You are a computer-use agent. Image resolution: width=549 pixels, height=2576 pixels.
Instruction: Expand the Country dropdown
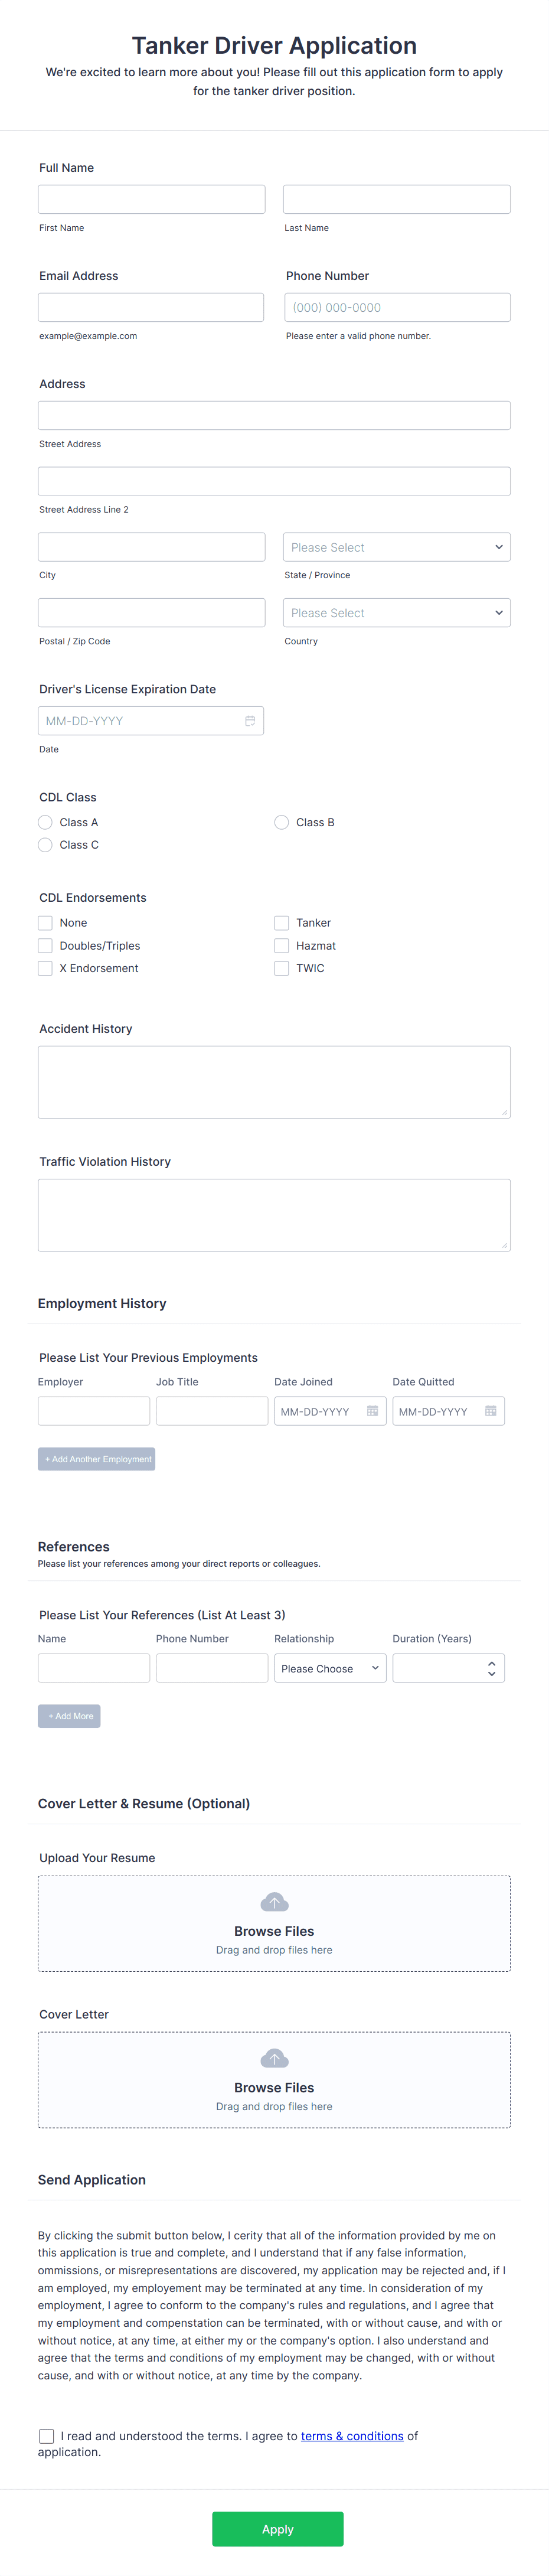[x=397, y=613]
